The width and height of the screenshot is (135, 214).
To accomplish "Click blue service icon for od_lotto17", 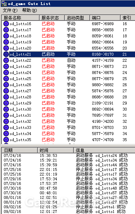I will pyautogui.click(x=6, y=30).
